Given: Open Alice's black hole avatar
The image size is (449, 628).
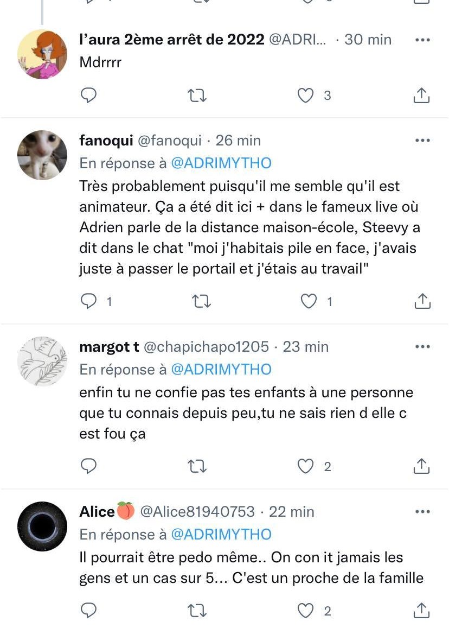Looking at the screenshot, I should (42, 526).
